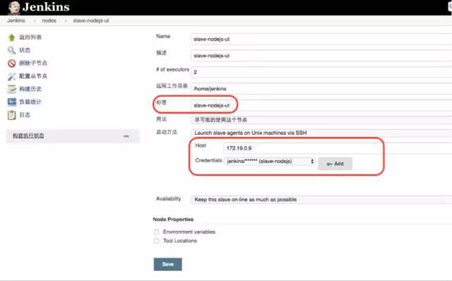452x281 pixels.
Task: Open the Credentials dropdown
Action: 270,162
